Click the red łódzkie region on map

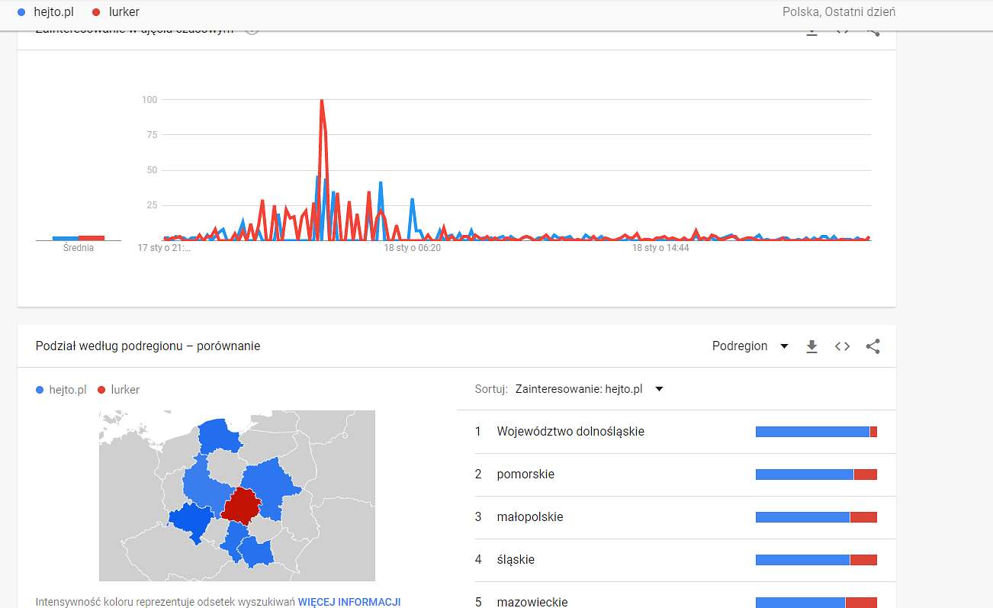(241, 507)
